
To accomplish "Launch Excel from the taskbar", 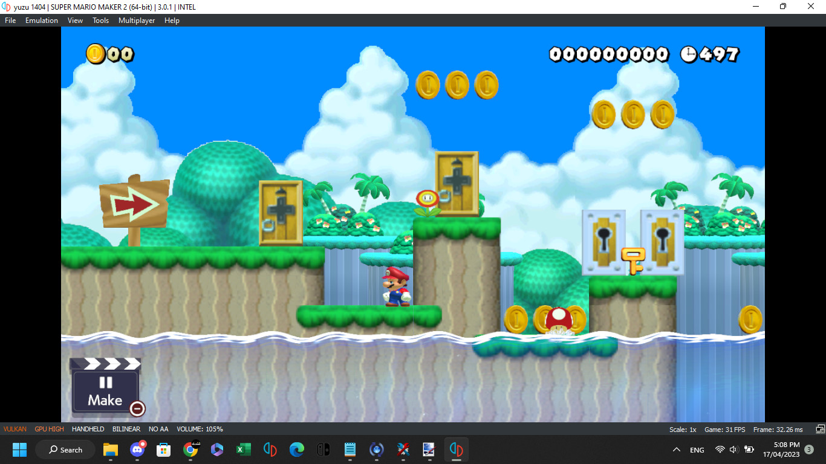I will (x=243, y=449).
